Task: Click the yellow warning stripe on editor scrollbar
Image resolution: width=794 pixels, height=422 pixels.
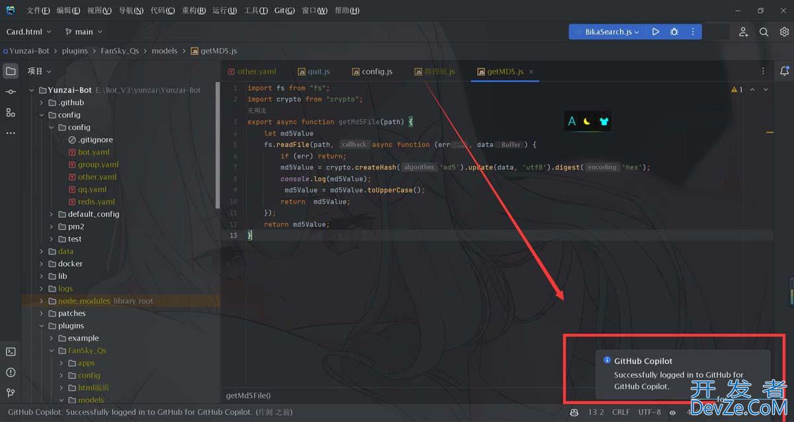Action: tap(770, 132)
